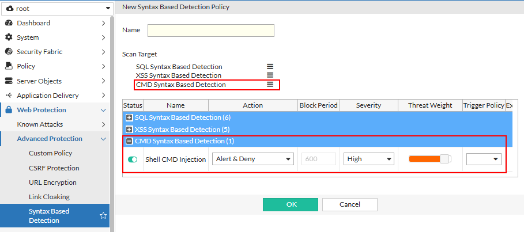Click list icon beside SQL Syntax Based Detection

click(x=270, y=67)
